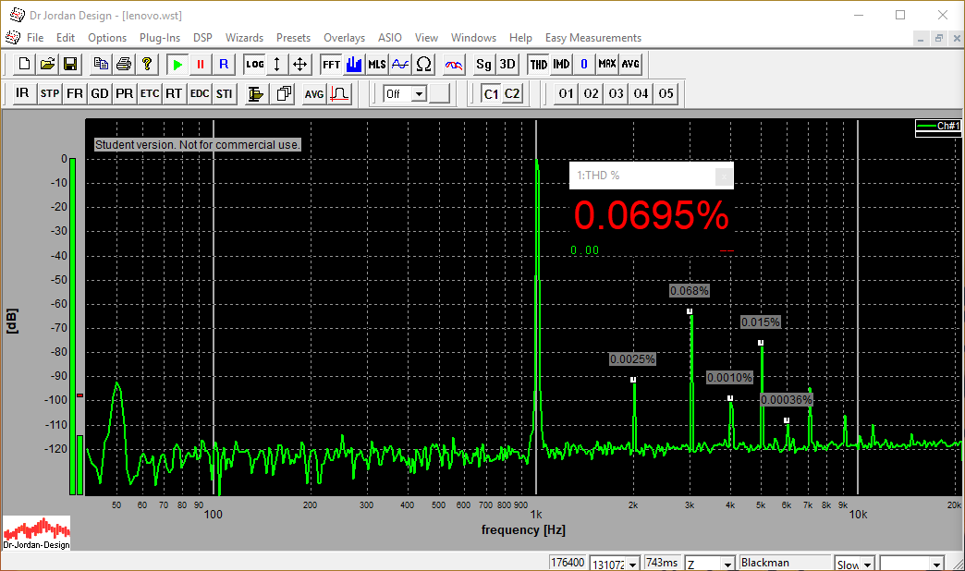Screen dimensions: 965x571
Task: Toggle MAX hold mode
Action: 606,64
